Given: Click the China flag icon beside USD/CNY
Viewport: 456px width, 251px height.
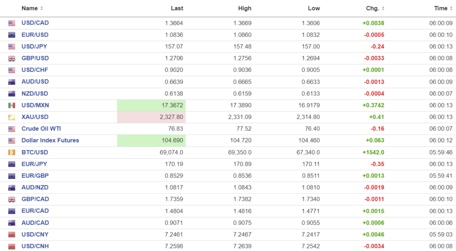Looking at the screenshot, I should click(12, 235).
